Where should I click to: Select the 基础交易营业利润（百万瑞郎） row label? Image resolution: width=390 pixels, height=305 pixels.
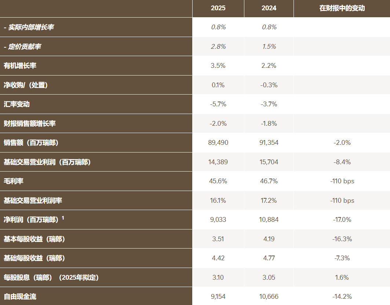(x=47, y=162)
